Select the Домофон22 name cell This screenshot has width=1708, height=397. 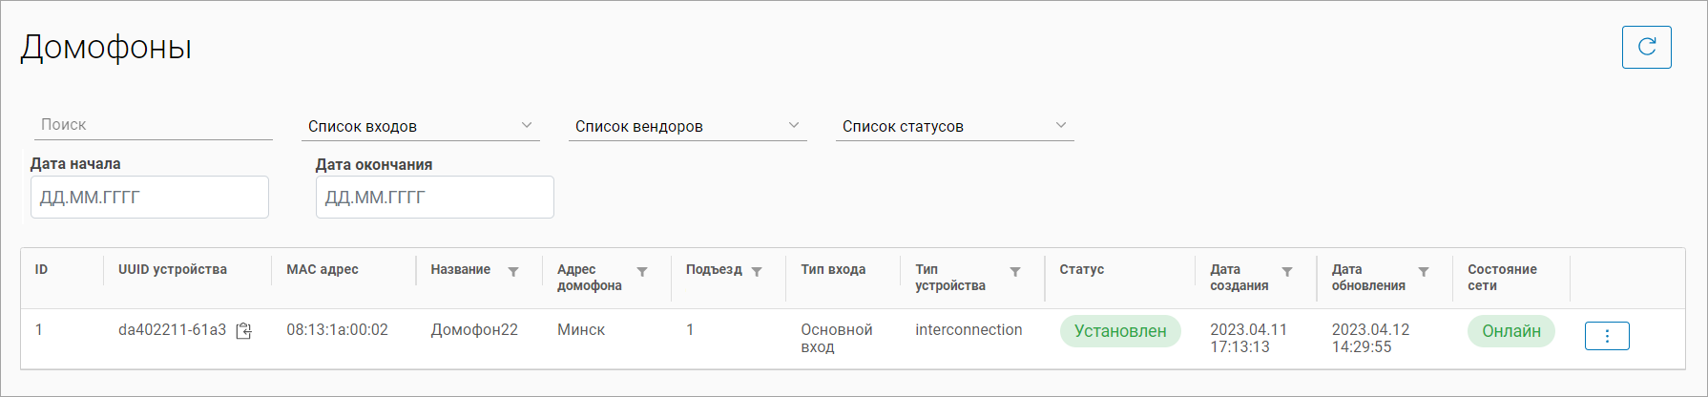[474, 329]
